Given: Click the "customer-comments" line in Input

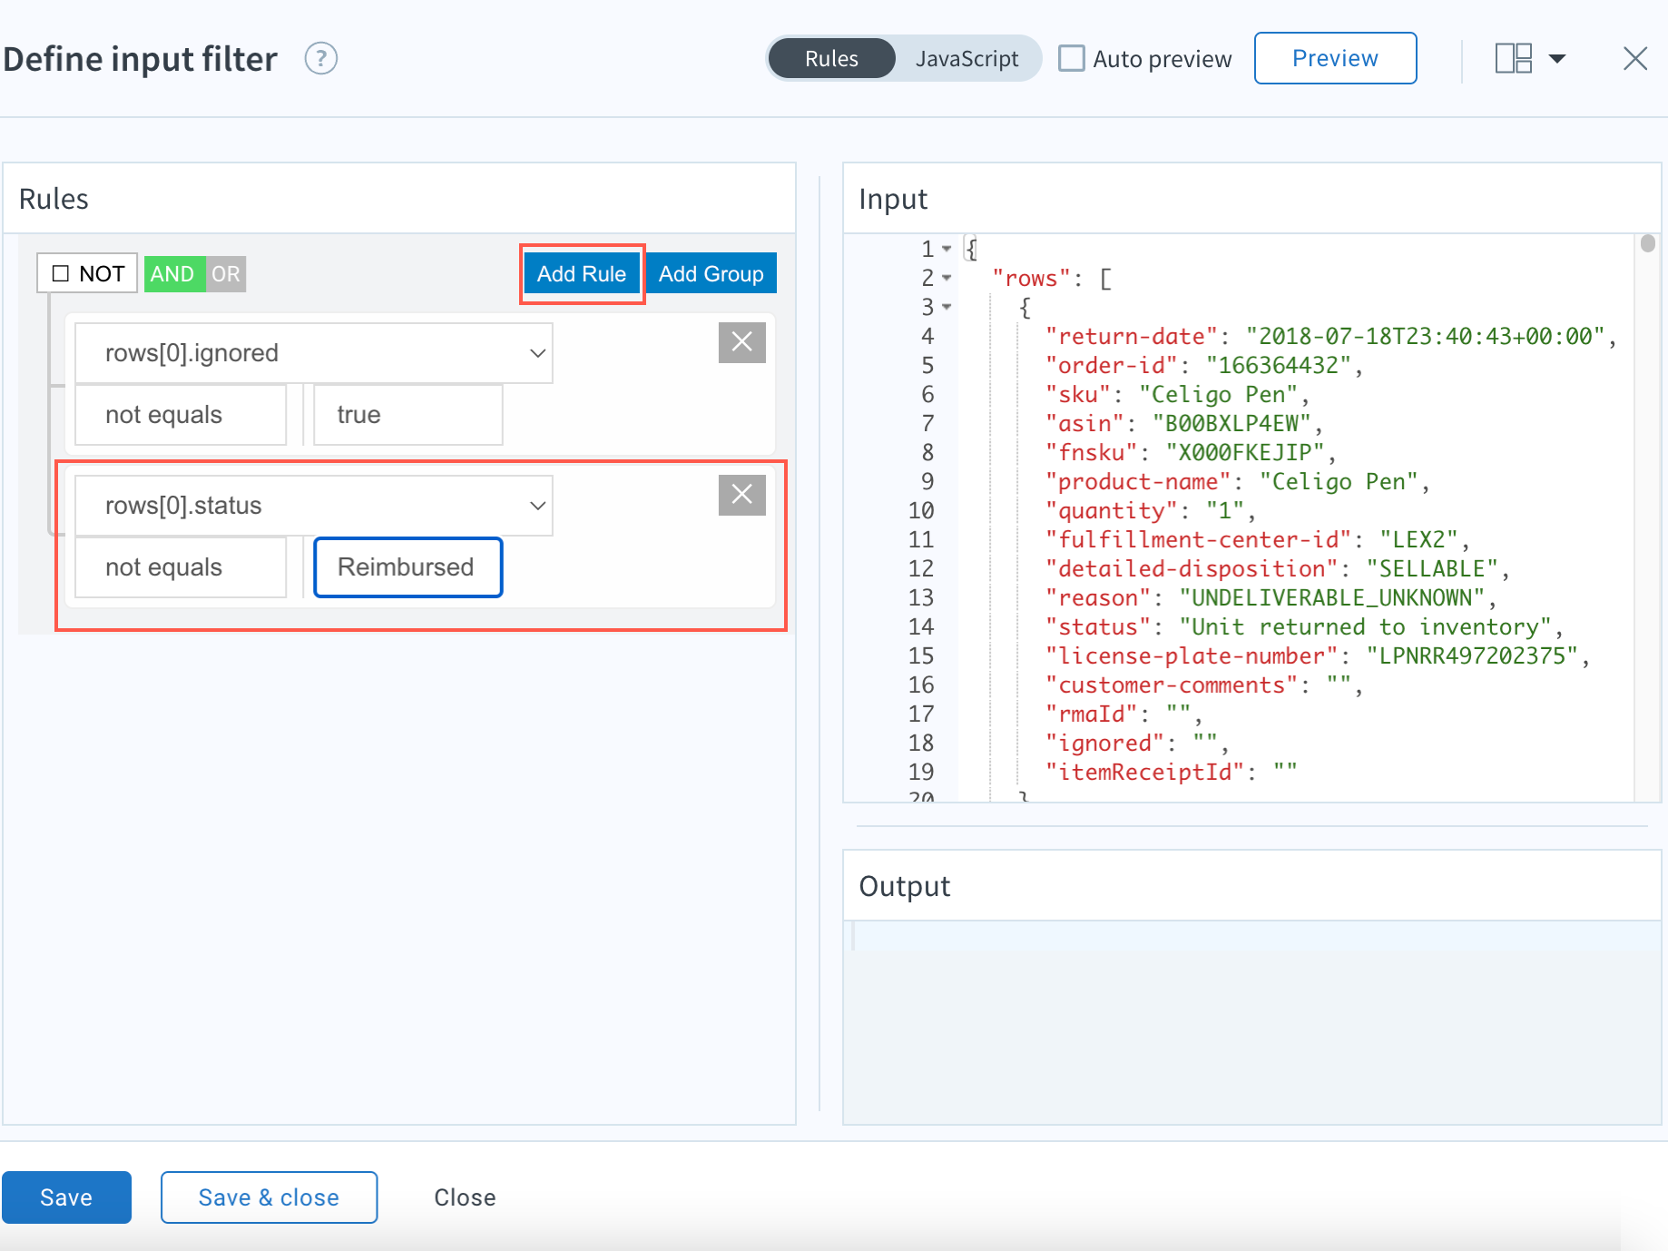Looking at the screenshot, I should 1203,685.
